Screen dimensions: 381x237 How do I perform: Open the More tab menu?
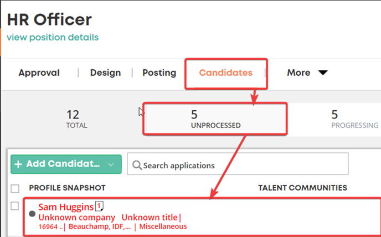click(307, 73)
